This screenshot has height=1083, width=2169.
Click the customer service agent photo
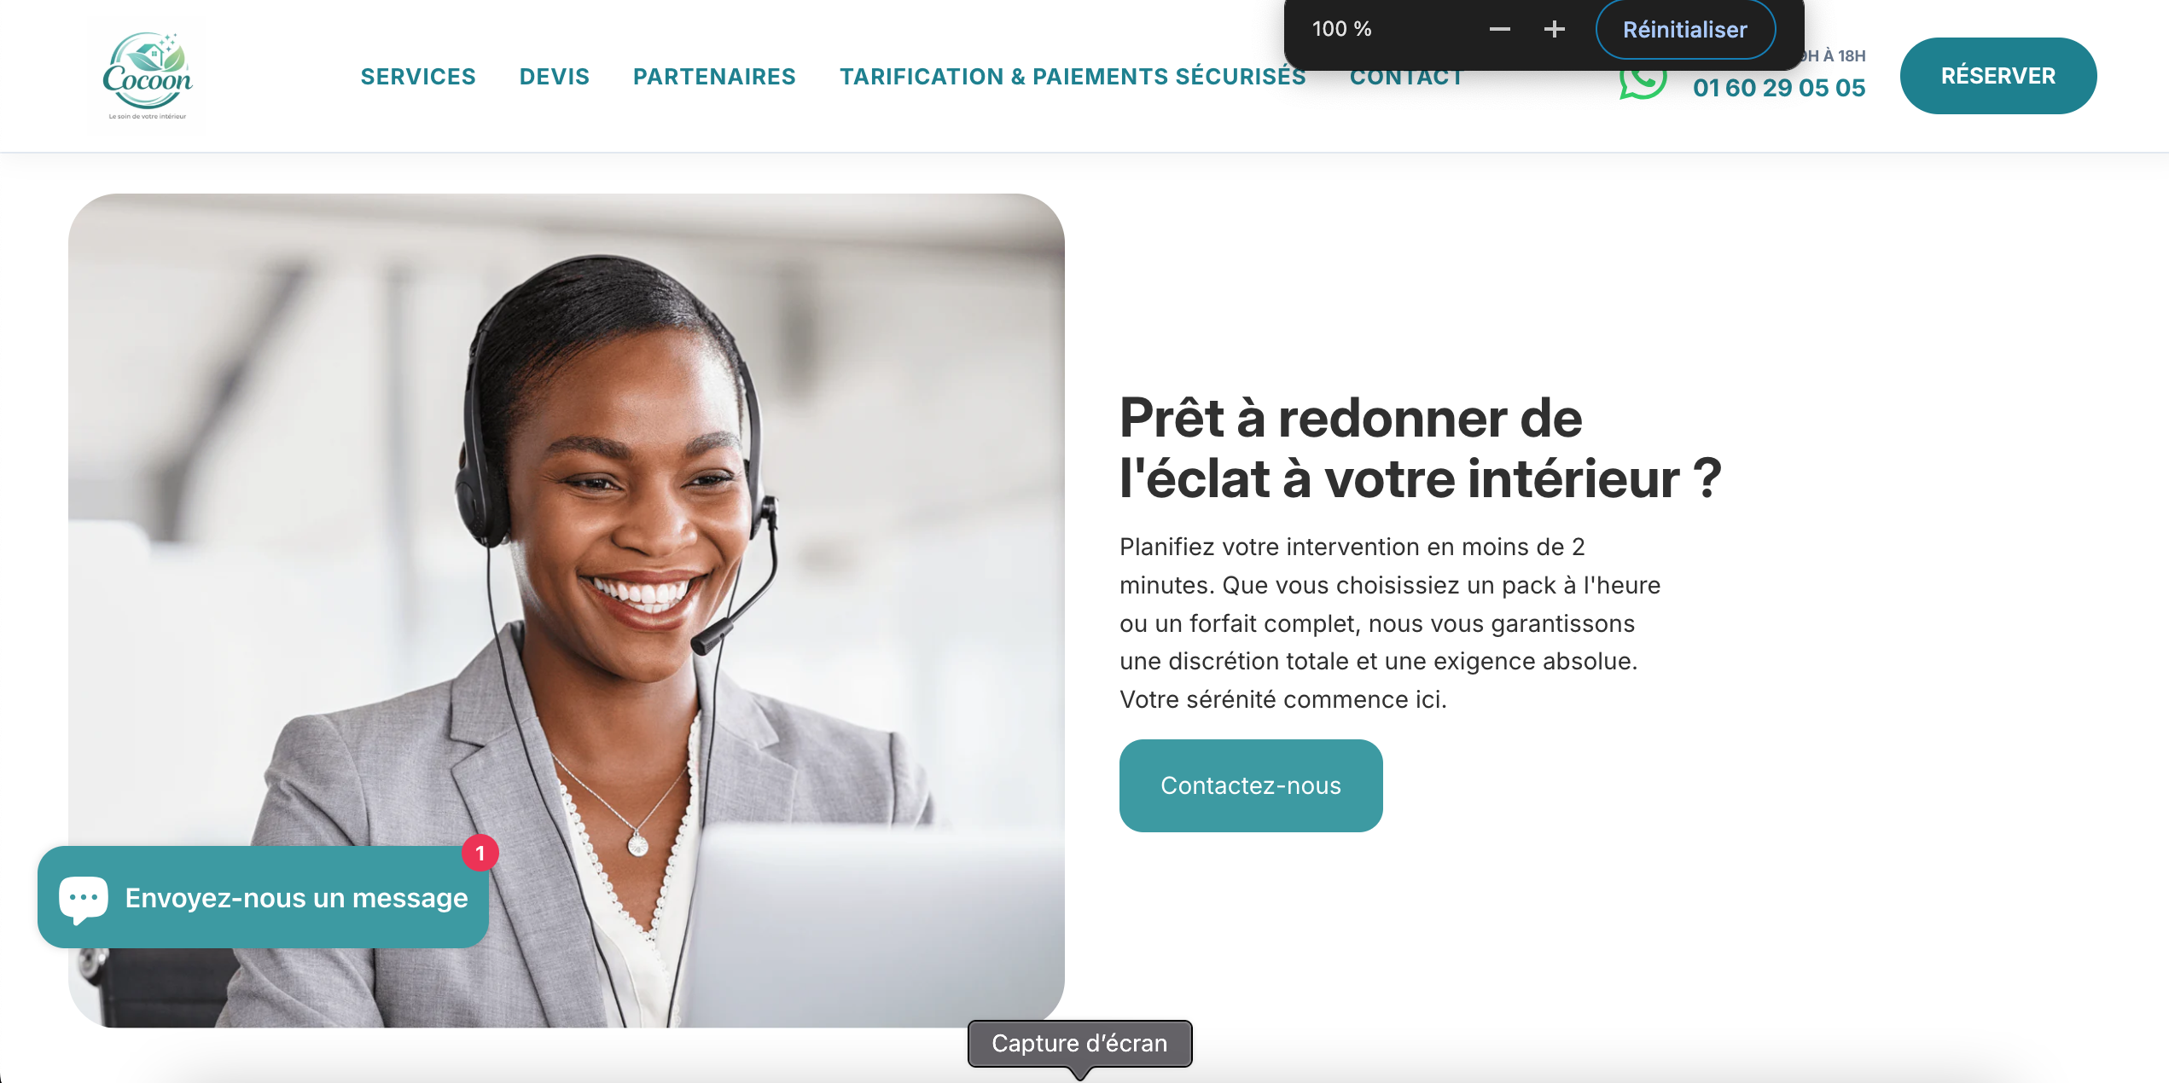(567, 611)
